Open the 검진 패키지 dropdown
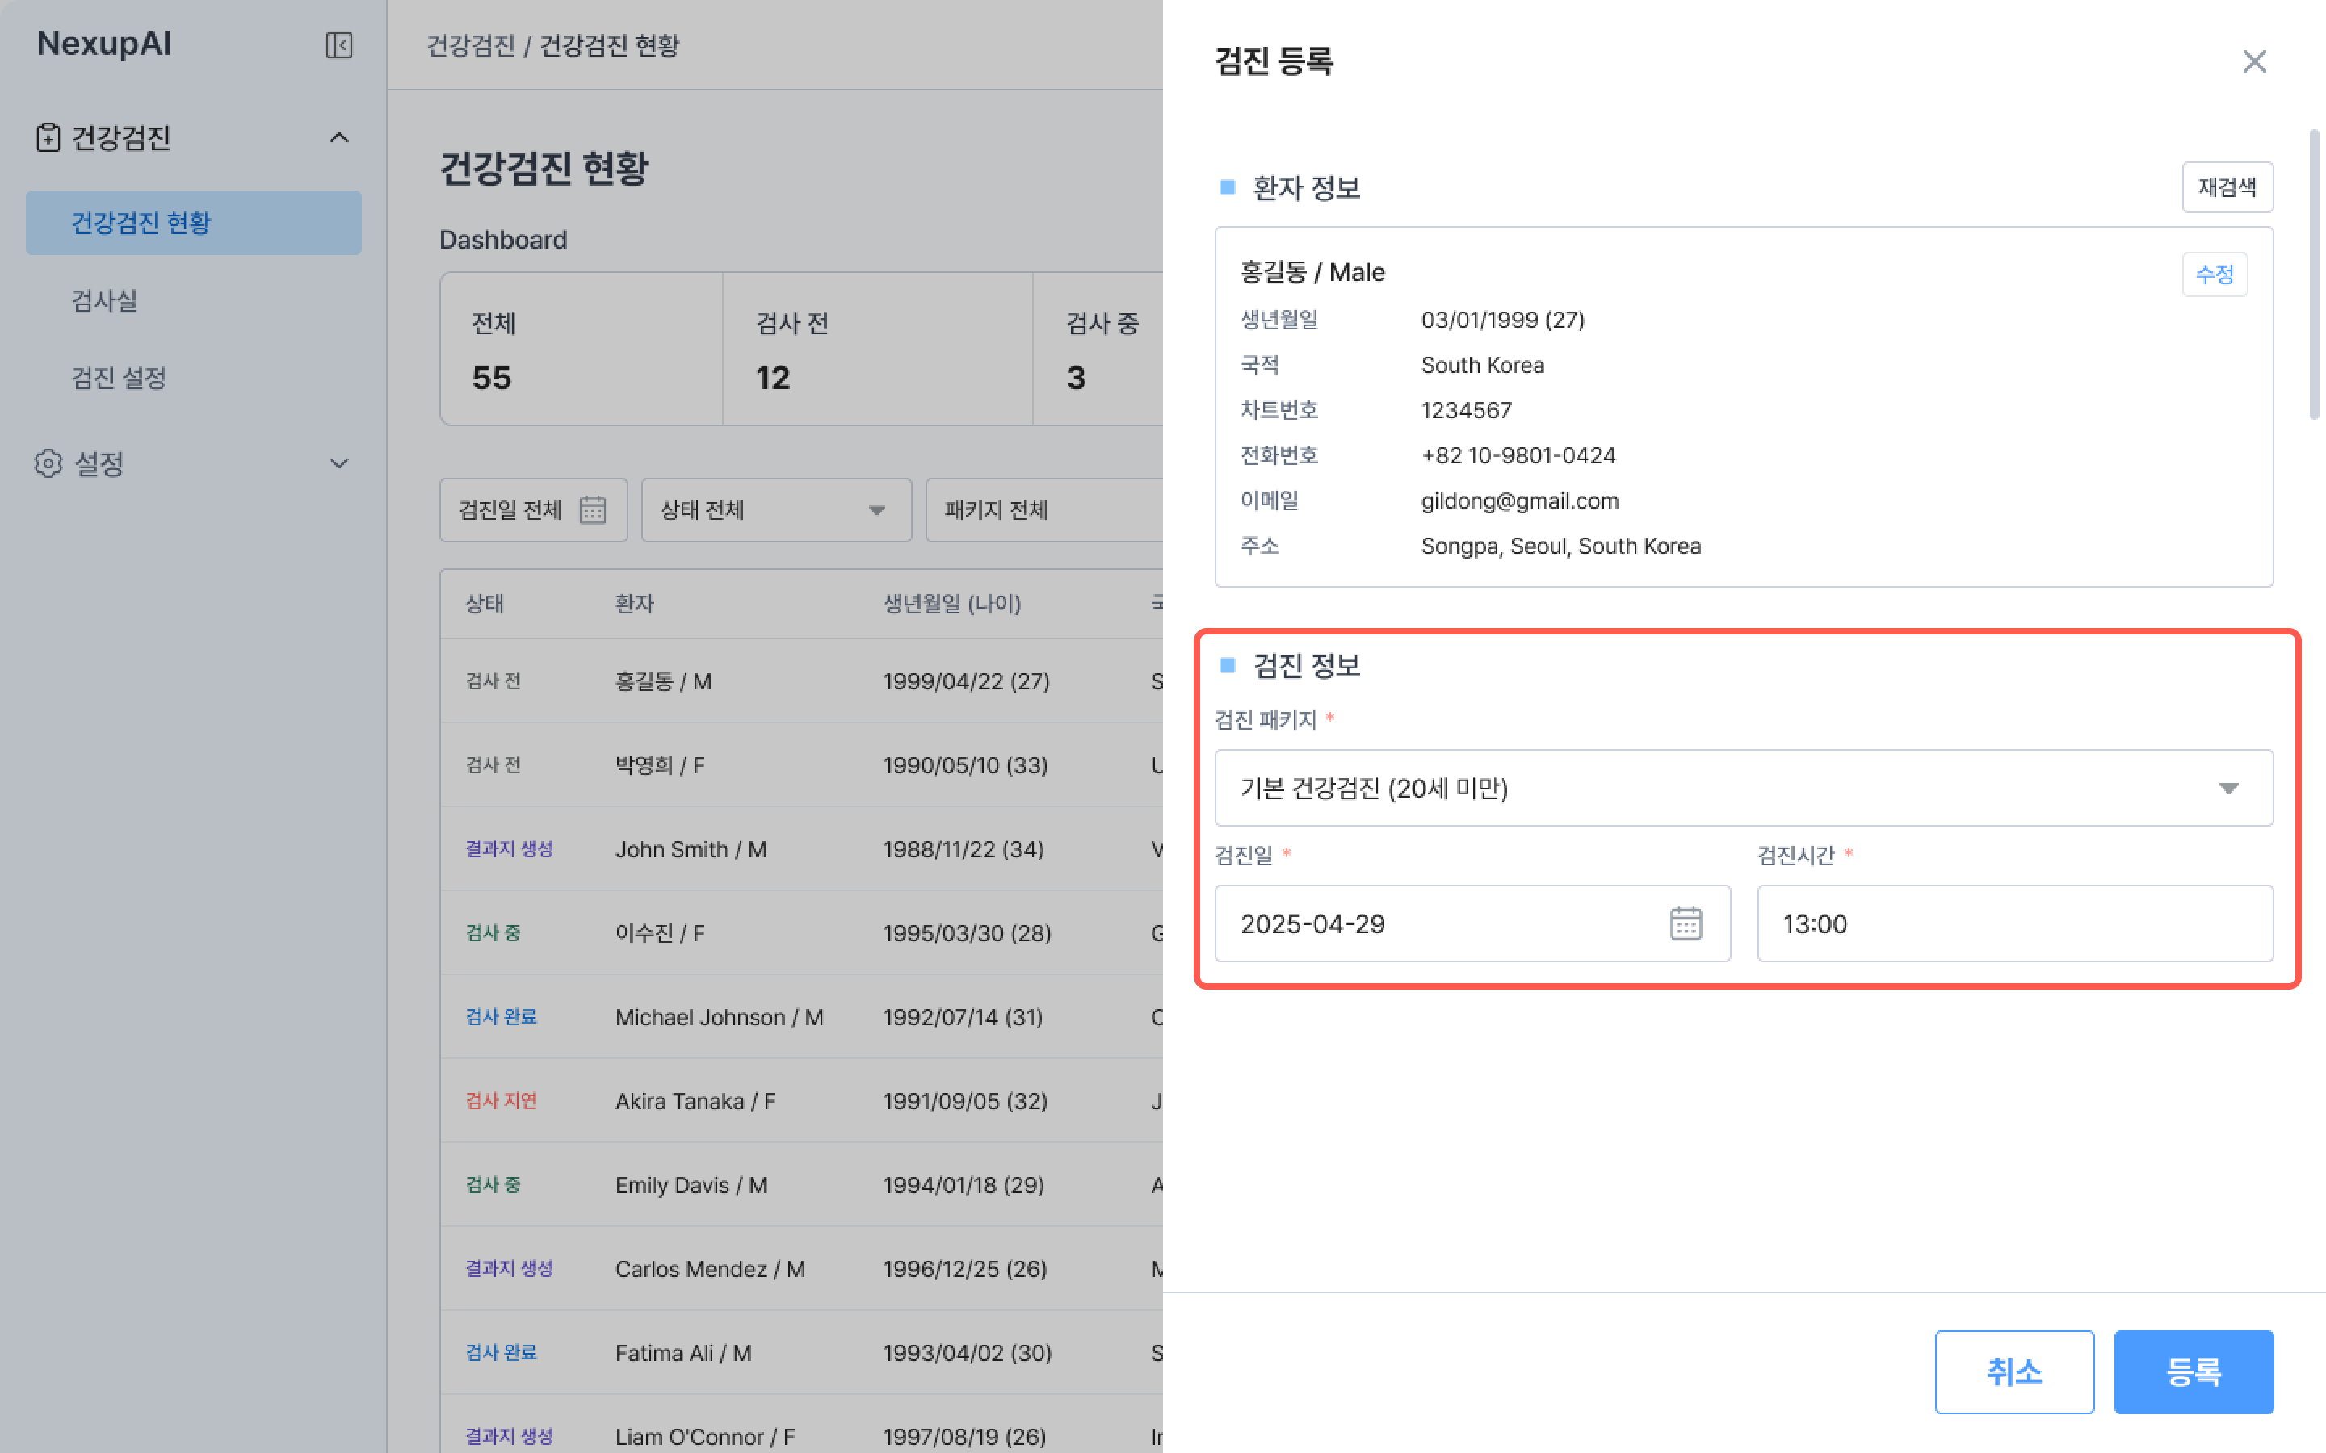Image resolution: width=2326 pixels, height=1453 pixels. tap(1743, 788)
